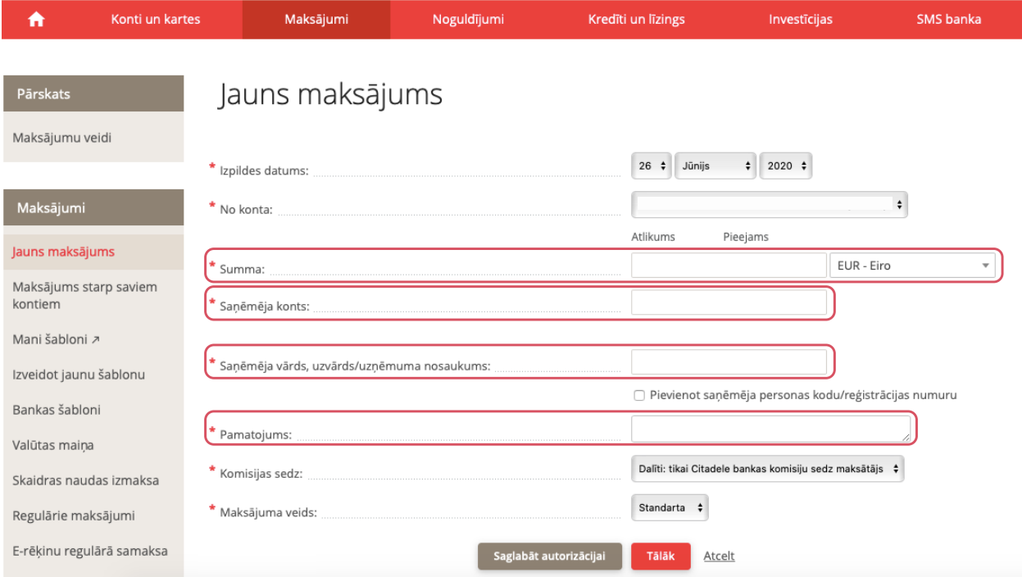1022x577 pixels.
Task: Click Saglabāt autorizācijai button
Action: (549, 556)
